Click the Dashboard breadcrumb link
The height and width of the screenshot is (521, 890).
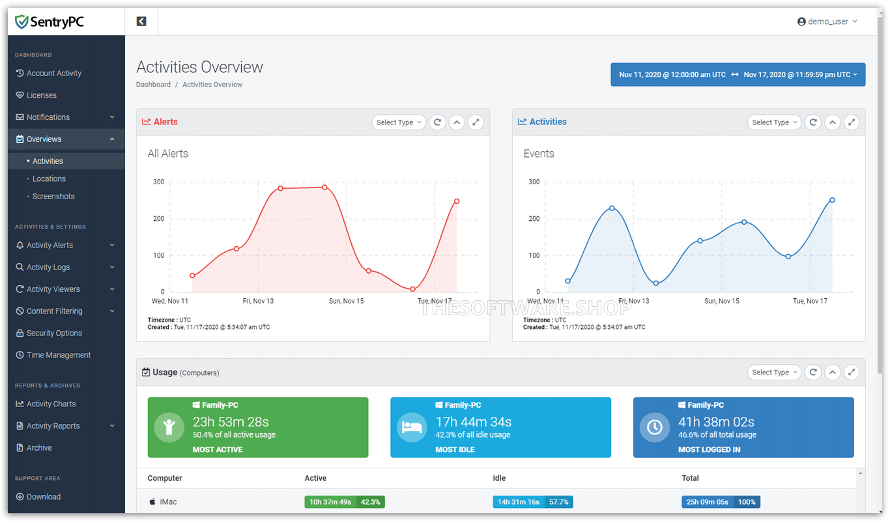153,85
